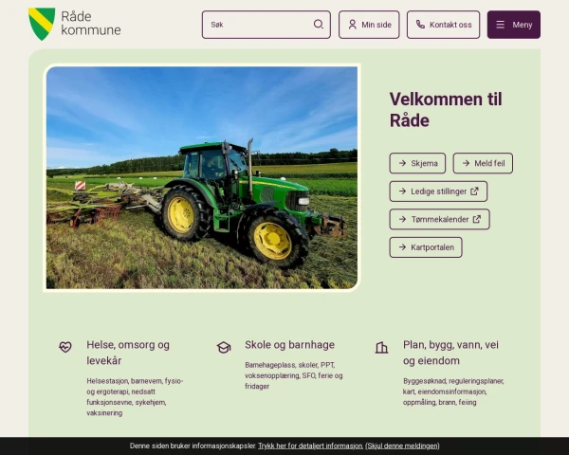Click the person icon in Min side
This screenshot has height=455, width=569.
pos(352,25)
